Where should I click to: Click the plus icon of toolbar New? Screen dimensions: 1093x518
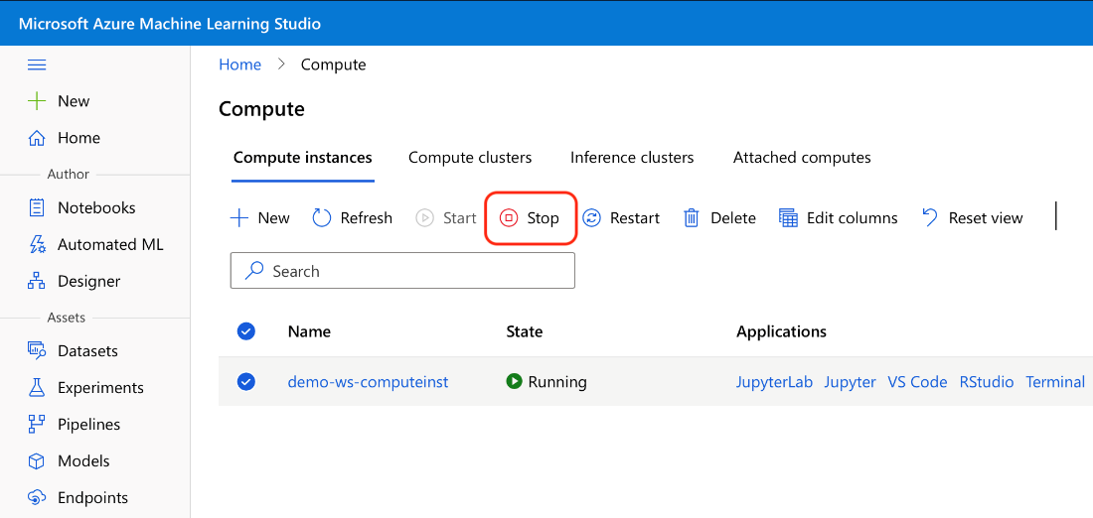coord(239,218)
